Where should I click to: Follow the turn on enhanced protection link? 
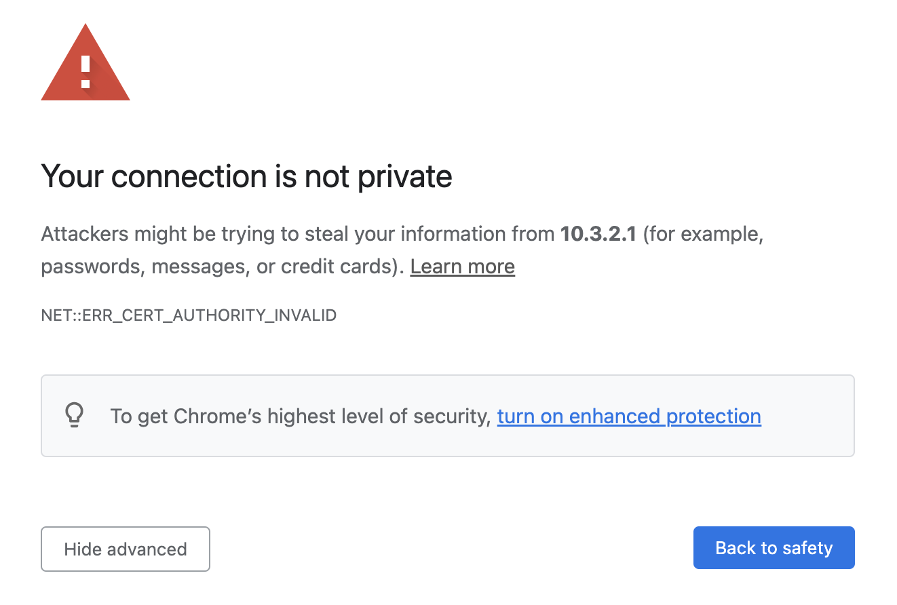tap(629, 416)
